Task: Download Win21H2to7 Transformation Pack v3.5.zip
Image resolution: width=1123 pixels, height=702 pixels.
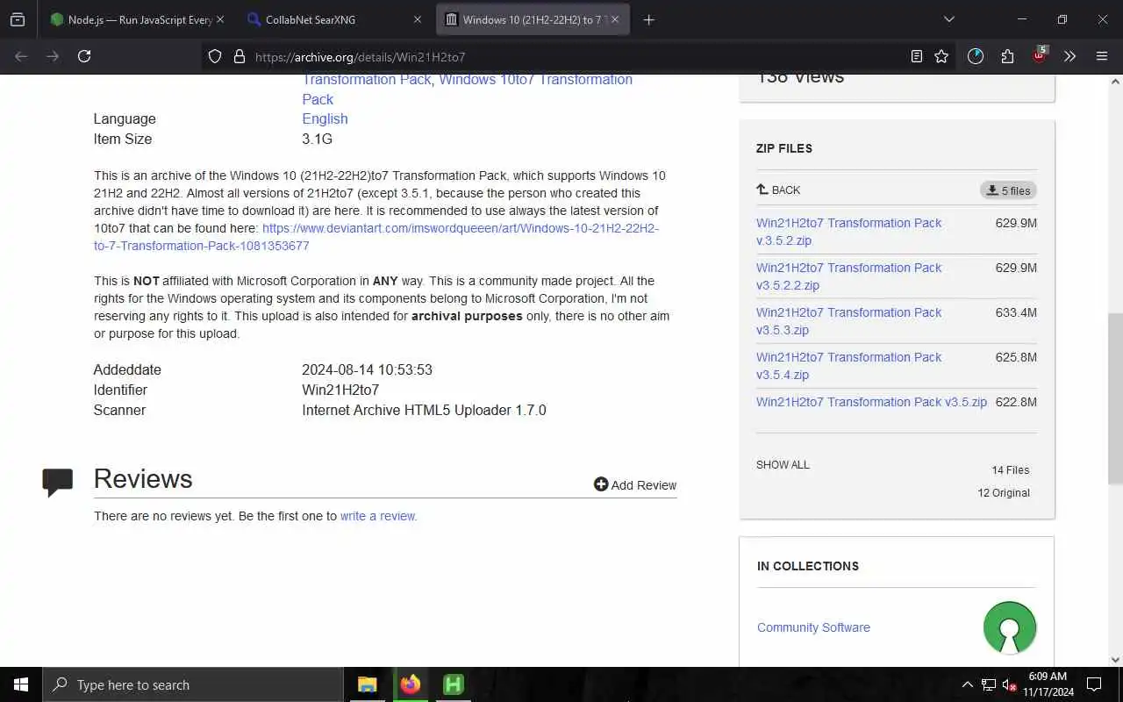Action: (871, 402)
